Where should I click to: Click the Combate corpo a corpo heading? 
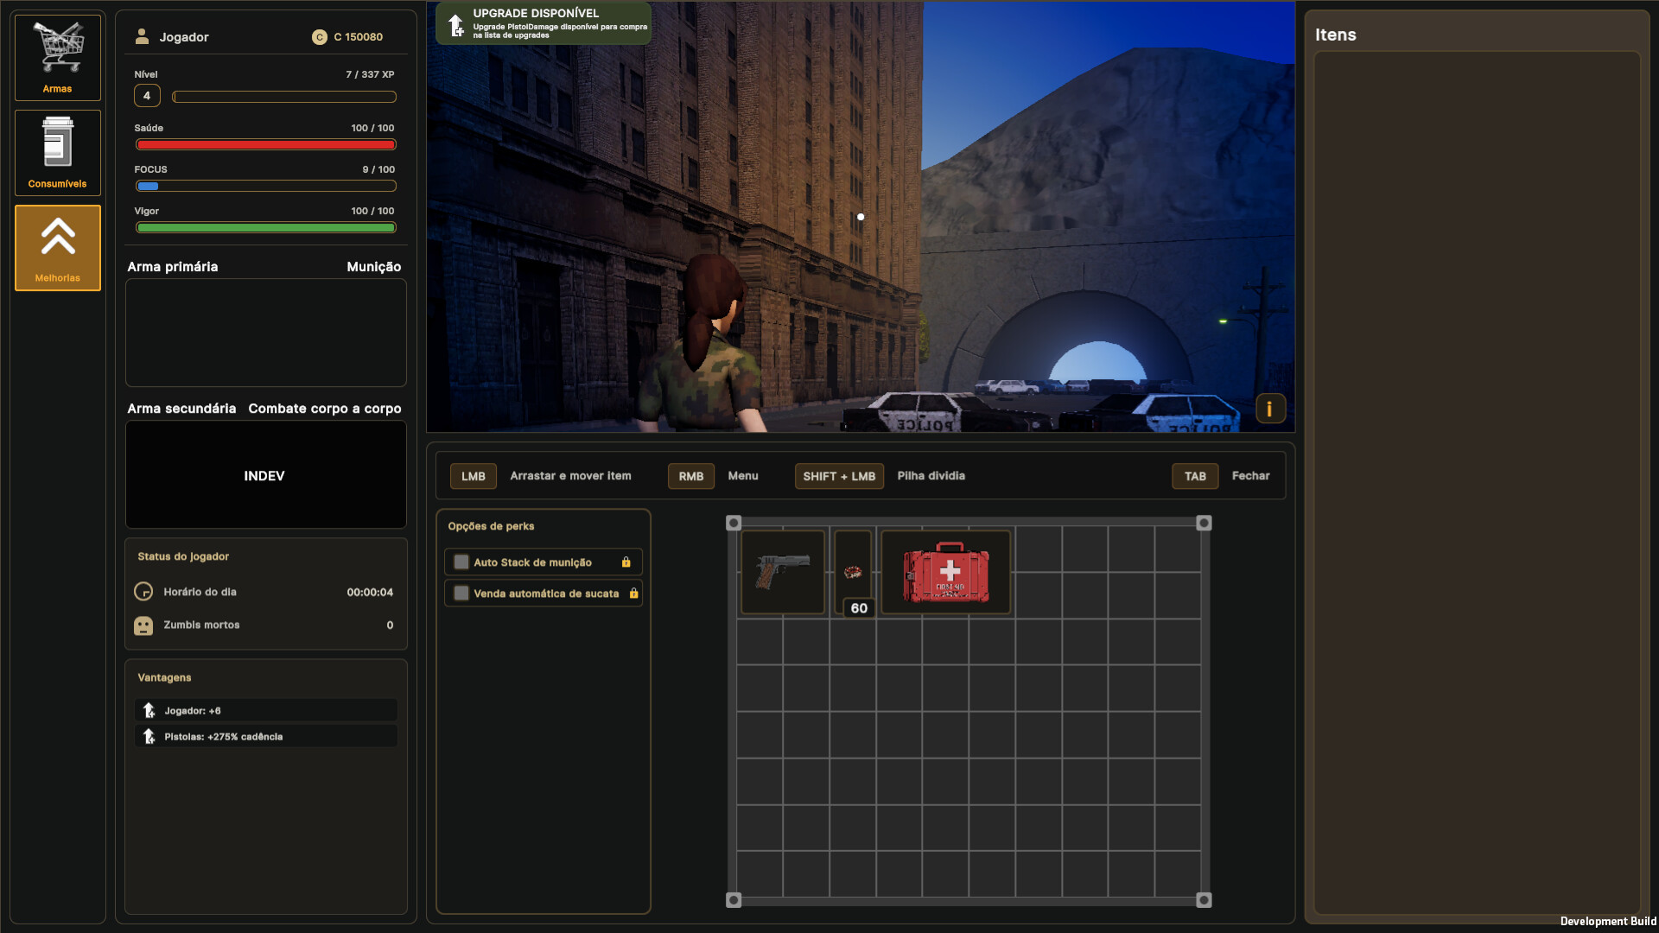click(x=325, y=409)
